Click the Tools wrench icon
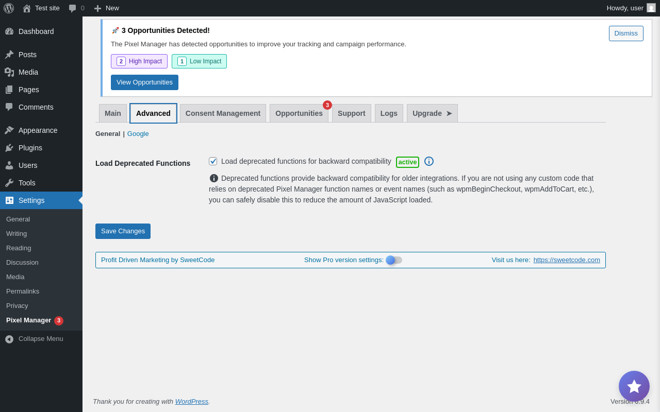Image resolution: width=660 pixels, height=412 pixels. [9, 183]
